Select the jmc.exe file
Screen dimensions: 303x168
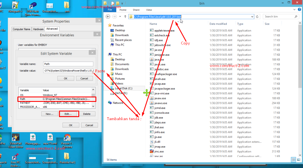[159, 151]
